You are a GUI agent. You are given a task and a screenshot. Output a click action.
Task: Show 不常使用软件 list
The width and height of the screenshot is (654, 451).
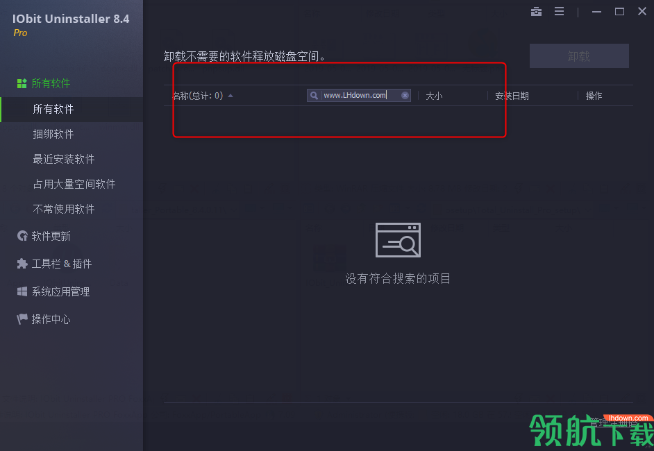(64, 210)
